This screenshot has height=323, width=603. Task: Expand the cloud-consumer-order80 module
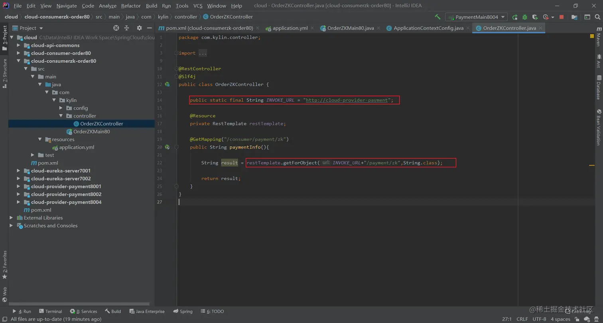coord(18,53)
